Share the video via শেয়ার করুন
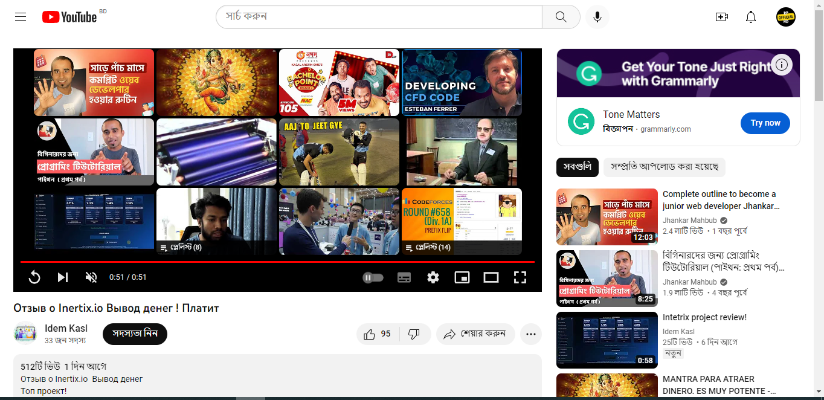 (475, 334)
